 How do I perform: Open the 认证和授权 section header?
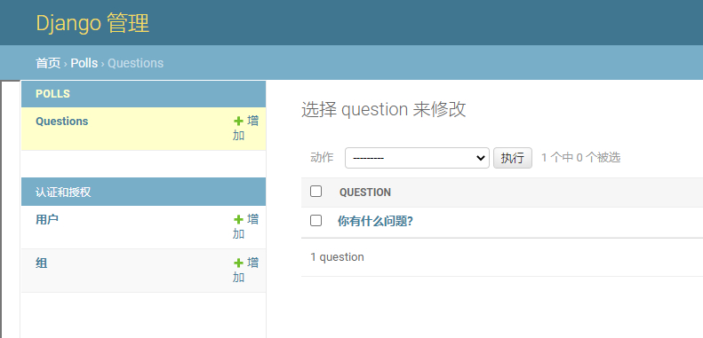click(63, 193)
